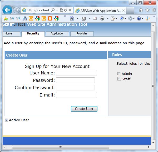Focus the User Name text field
Screen dimensions: 158x152
pos(76,73)
